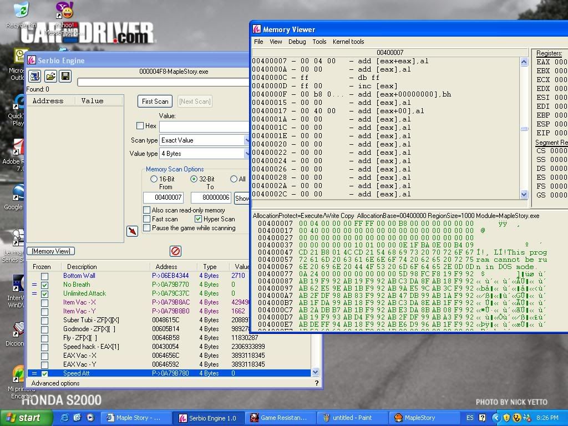Enable Pause the game while scanning
The width and height of the screenshot is (568, 426).
click(146, 228)
